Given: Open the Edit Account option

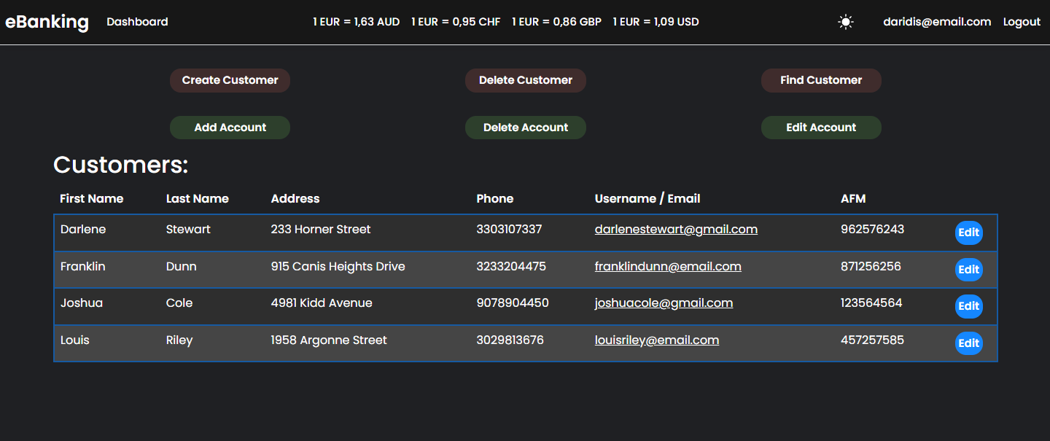Looking at the screenshot, I should [821, 128].
